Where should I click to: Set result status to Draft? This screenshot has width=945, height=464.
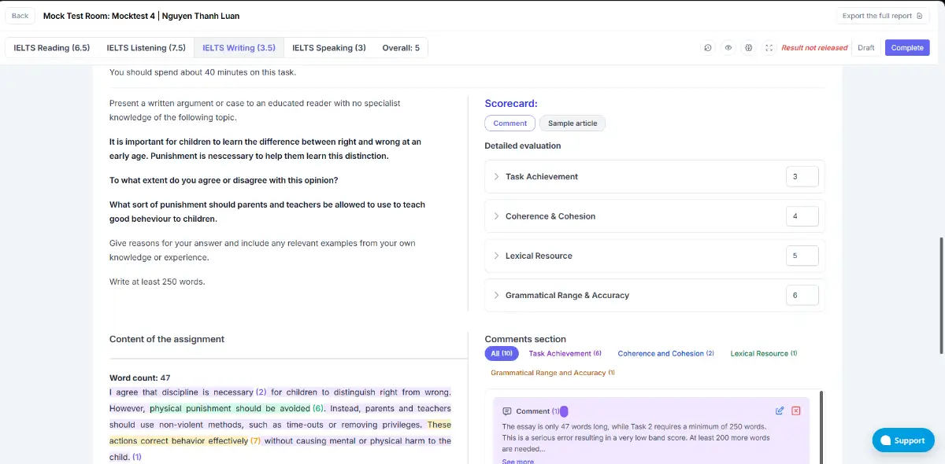coord(865,48)
